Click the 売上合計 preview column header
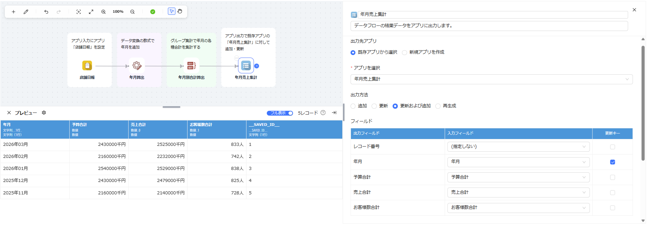This screenshot has height=225, width=648. pyautogui.click(x=158, y=129)
